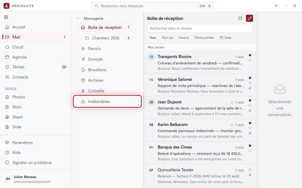Open the Envoyés folder
Image resolution: width=302 pixels, height=188 pixels.
click(x=104, y=59)
